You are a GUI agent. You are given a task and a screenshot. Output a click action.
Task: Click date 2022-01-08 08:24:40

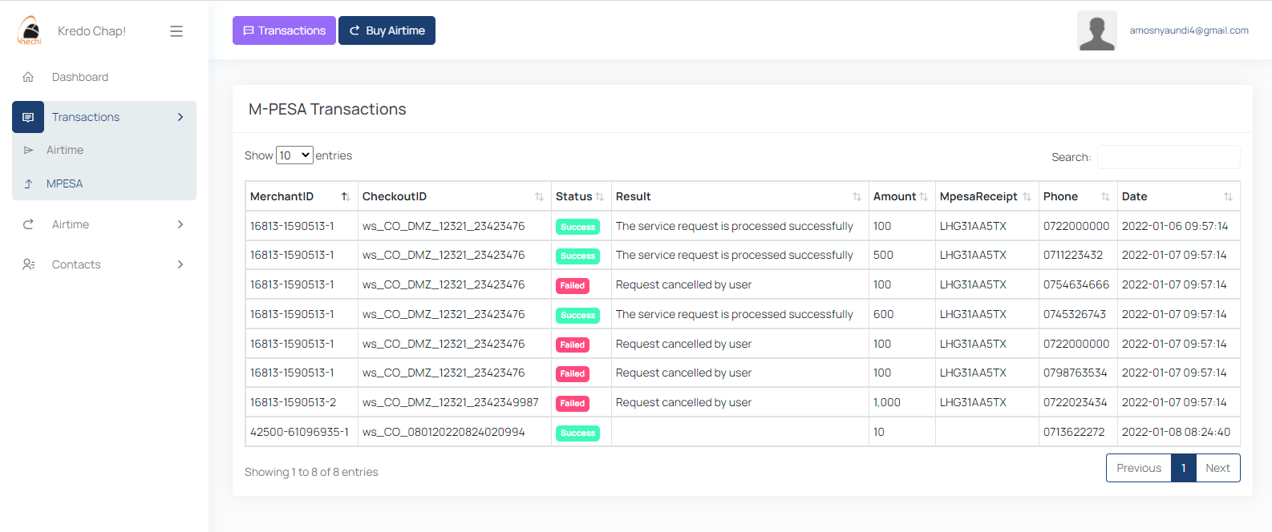click(x=1176, y=432)
